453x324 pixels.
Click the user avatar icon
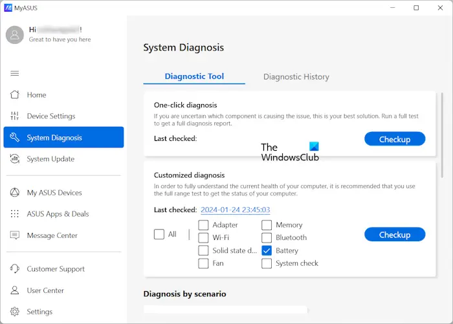[x=15, y=35]
